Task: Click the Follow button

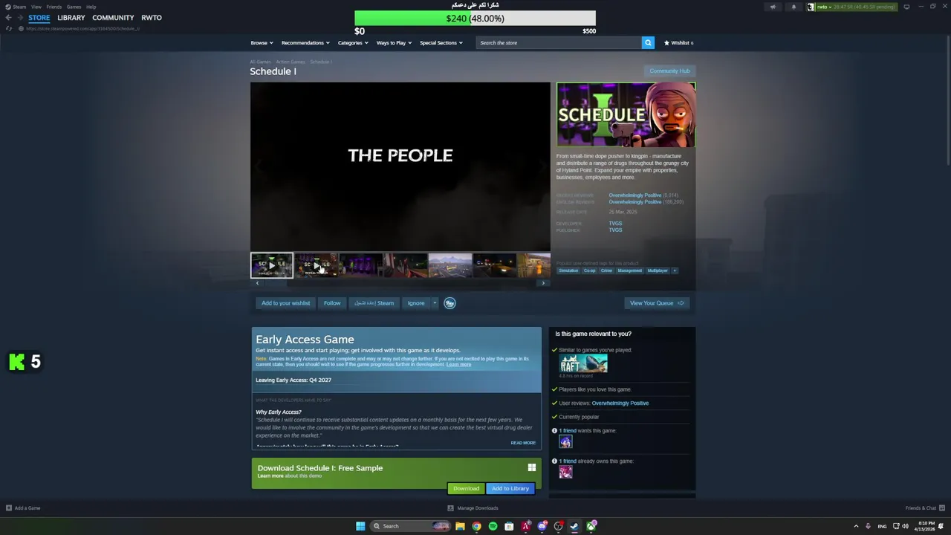Action: pos(332,303)
